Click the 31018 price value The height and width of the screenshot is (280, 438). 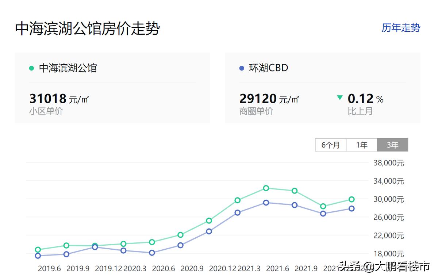click(x=48, y=99)
